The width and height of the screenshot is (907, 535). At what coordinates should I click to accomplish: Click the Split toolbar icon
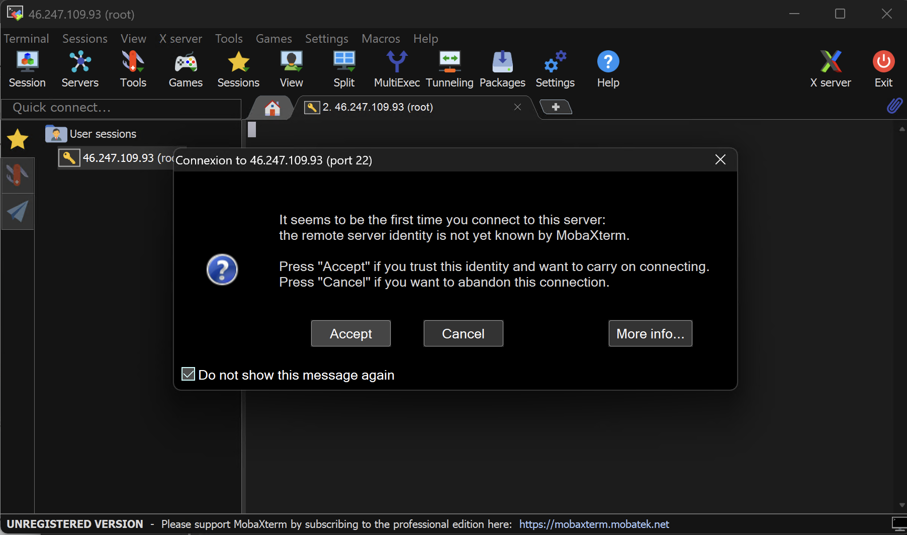click(344, 69)
